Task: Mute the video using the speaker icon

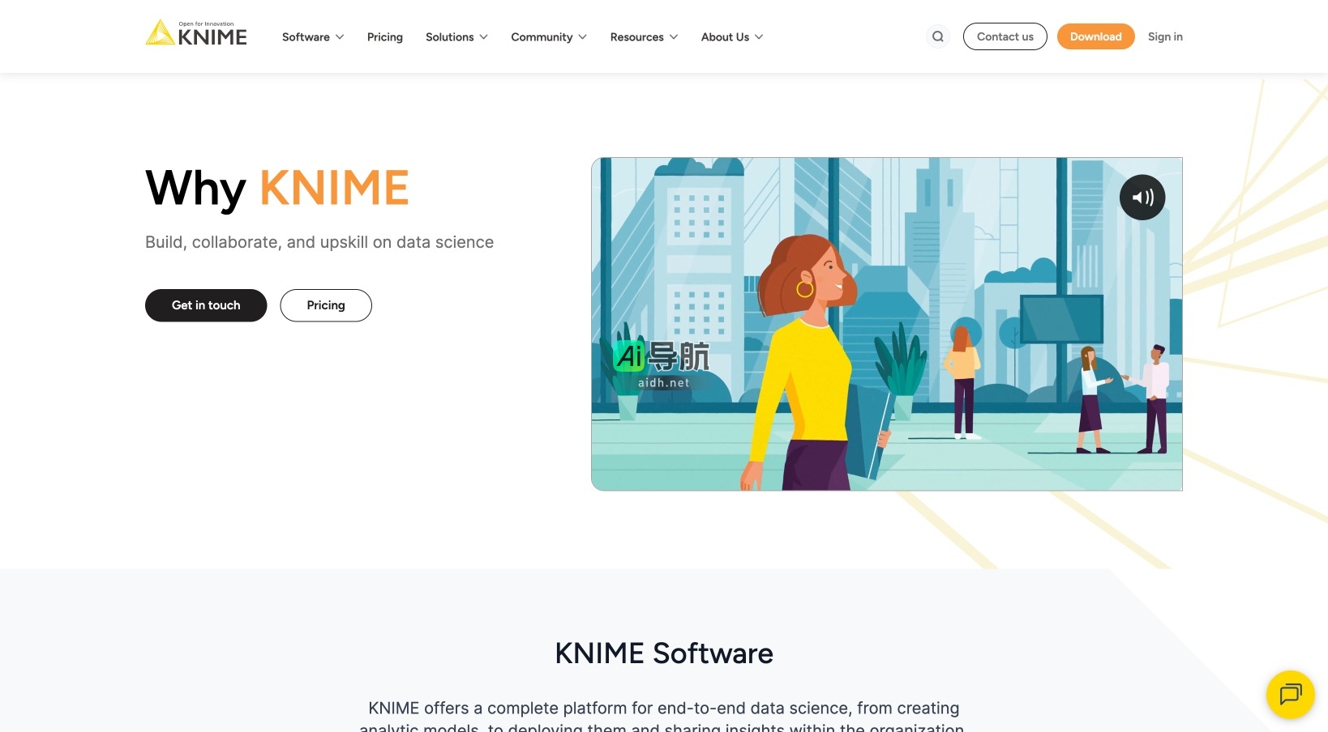Action: click(x=1142, y=197)
